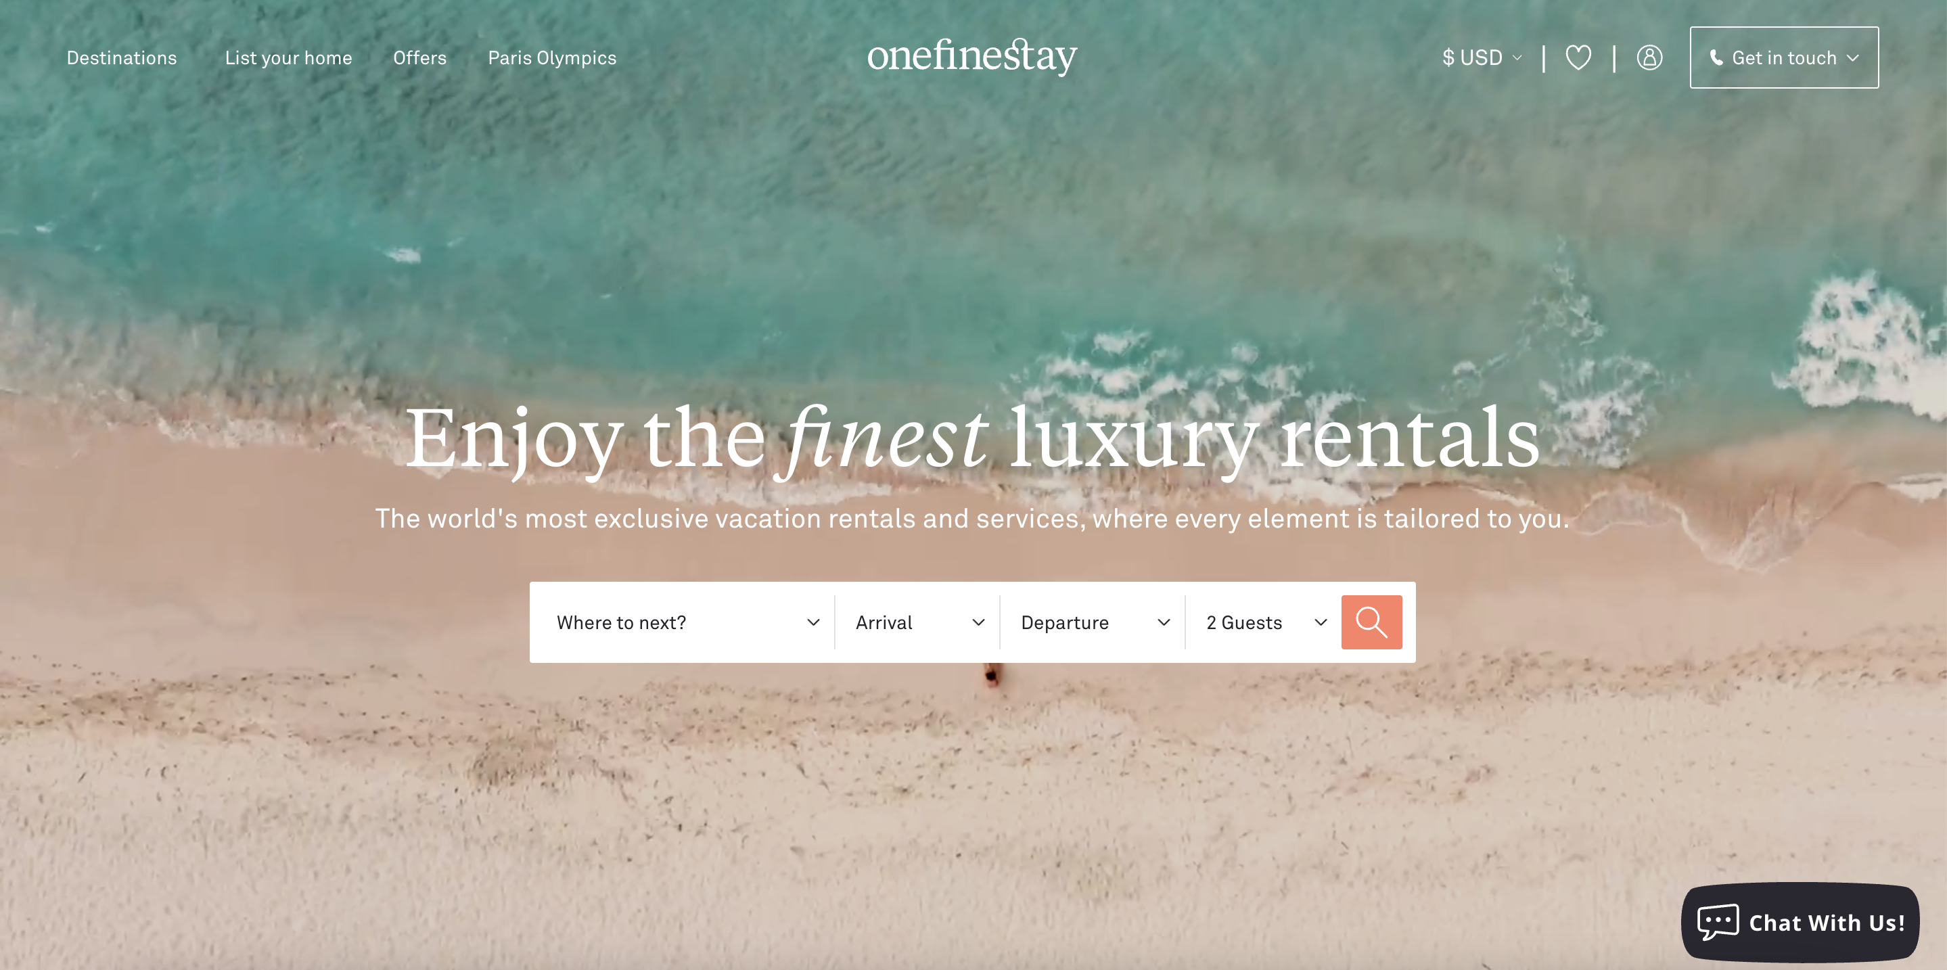Click the onefinestay logo

(x=973, y=57)
